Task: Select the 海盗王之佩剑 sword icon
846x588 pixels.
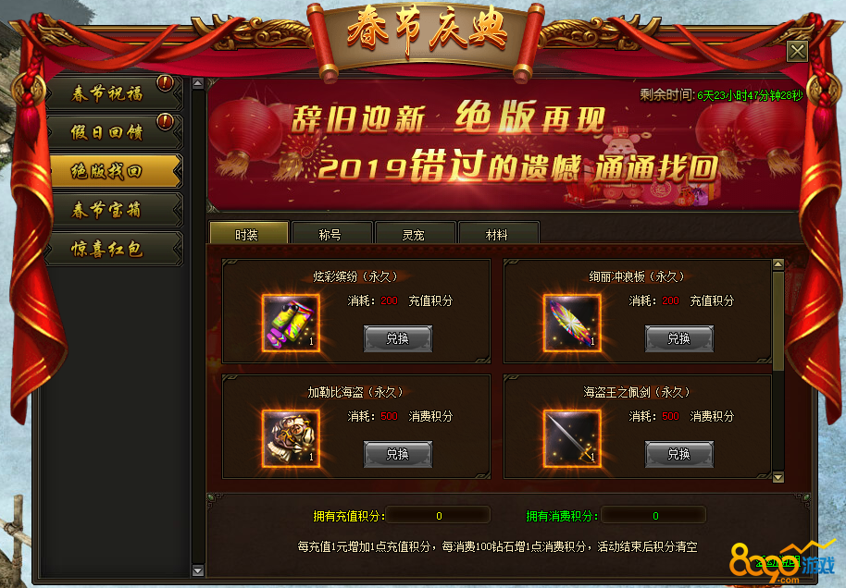Action: tap(572, 438)
